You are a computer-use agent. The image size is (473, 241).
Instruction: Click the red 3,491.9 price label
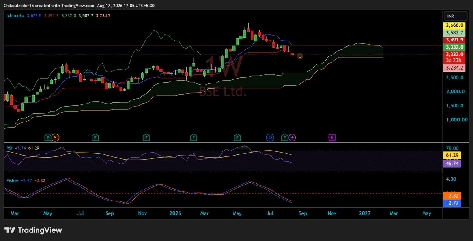pos(454,40)
